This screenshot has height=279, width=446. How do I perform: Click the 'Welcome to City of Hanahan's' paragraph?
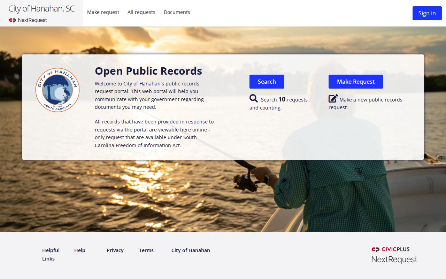[149, 95]
